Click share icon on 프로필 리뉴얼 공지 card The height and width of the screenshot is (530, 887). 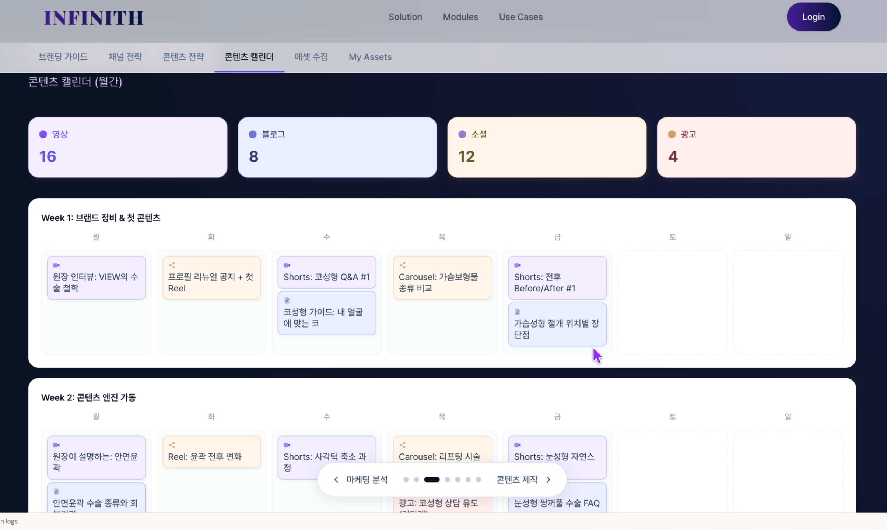coord(172,265)
